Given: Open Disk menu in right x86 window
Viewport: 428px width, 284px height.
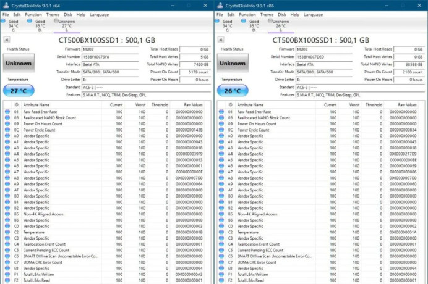Looking at the screenshot, I should click(x=282, y=15).
